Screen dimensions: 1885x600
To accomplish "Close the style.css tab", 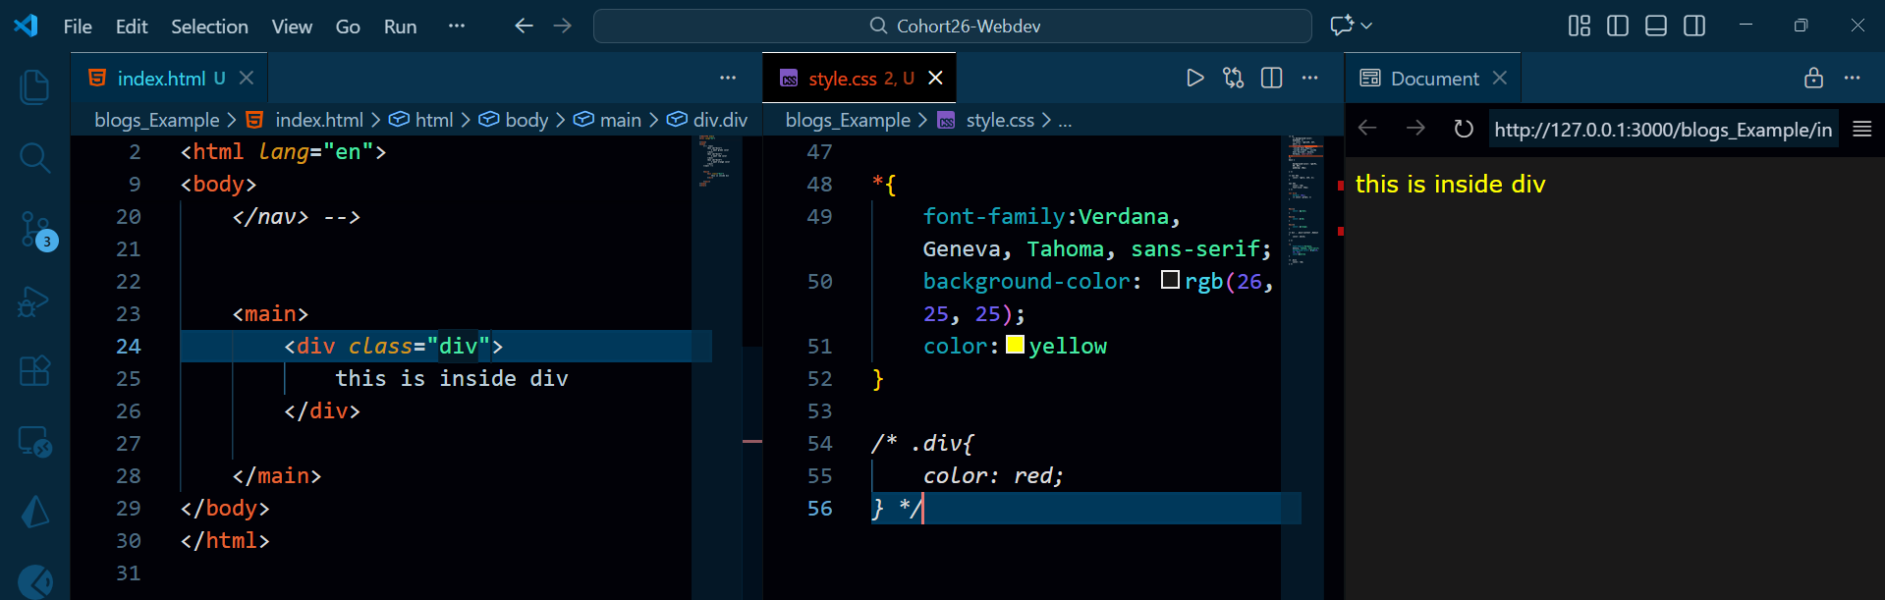I will [x=935, y=78].
